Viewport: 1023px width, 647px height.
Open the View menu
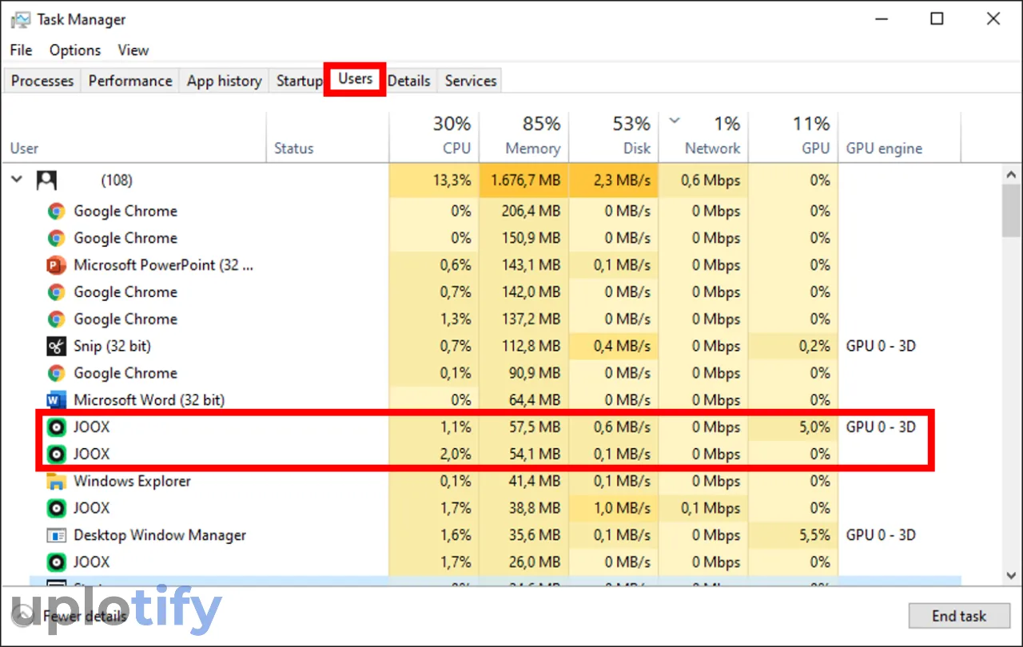coord(133,50)
